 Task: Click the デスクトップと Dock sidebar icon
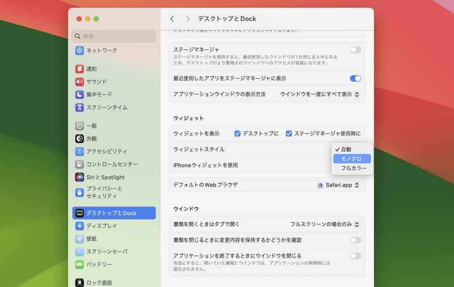coord(79,213)
